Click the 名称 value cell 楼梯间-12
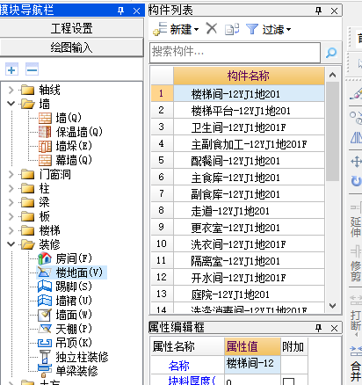 point(252,364)
